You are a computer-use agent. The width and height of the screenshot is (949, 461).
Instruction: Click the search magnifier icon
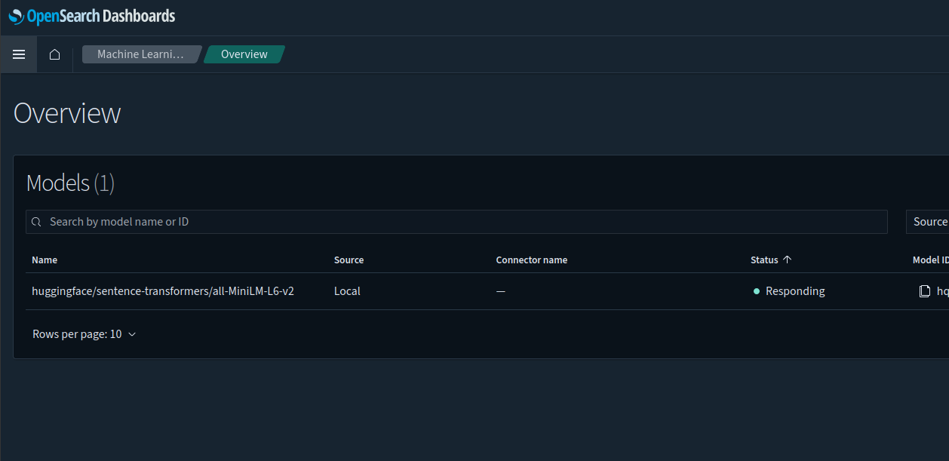36,222
